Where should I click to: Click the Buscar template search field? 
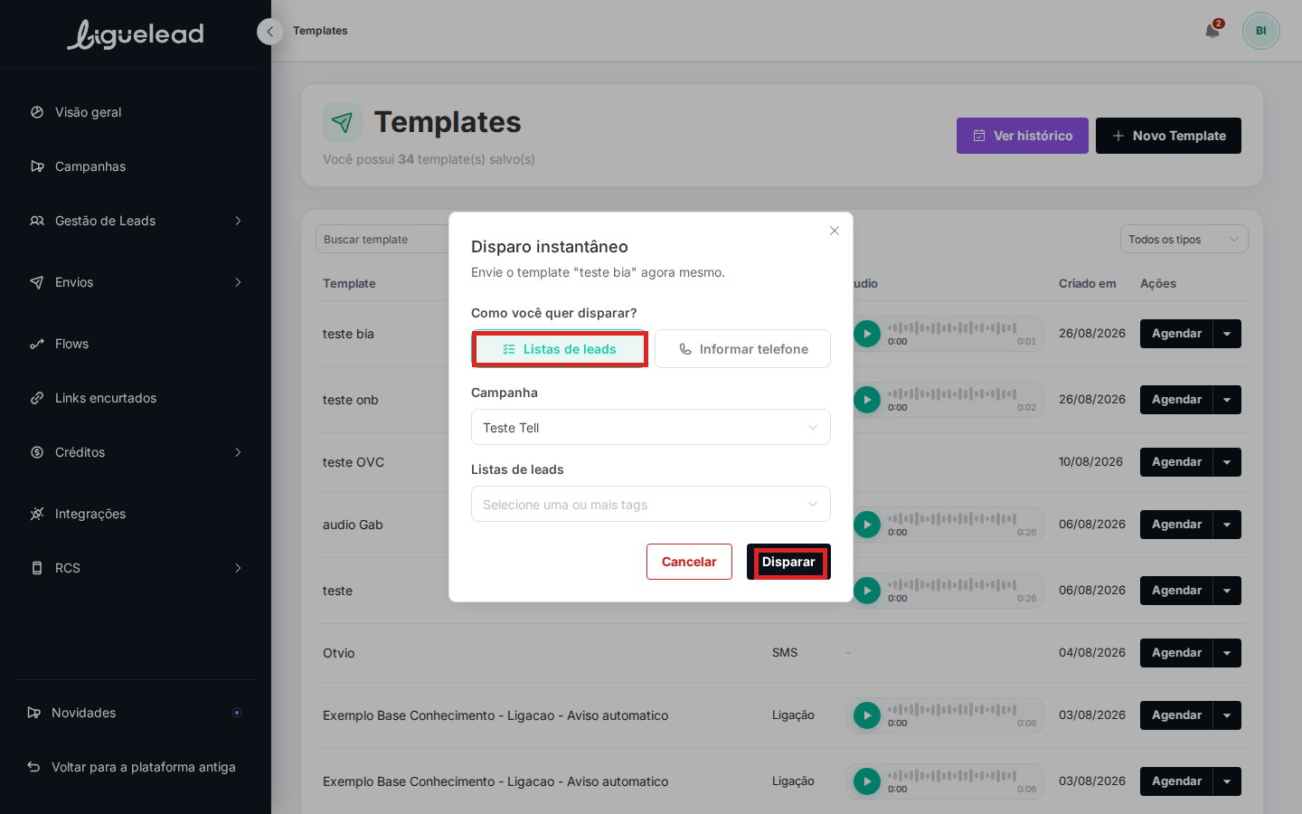pos(382,240)
